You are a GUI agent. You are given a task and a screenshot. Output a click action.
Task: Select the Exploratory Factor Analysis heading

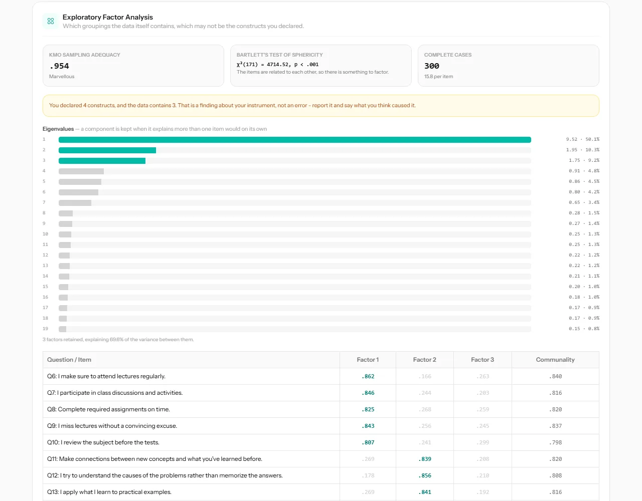(x=108, y=17)
